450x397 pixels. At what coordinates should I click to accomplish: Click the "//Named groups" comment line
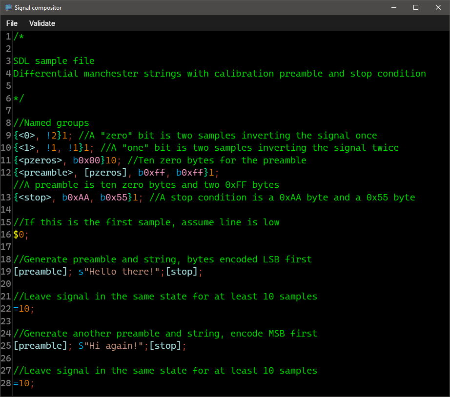(51, 123)
